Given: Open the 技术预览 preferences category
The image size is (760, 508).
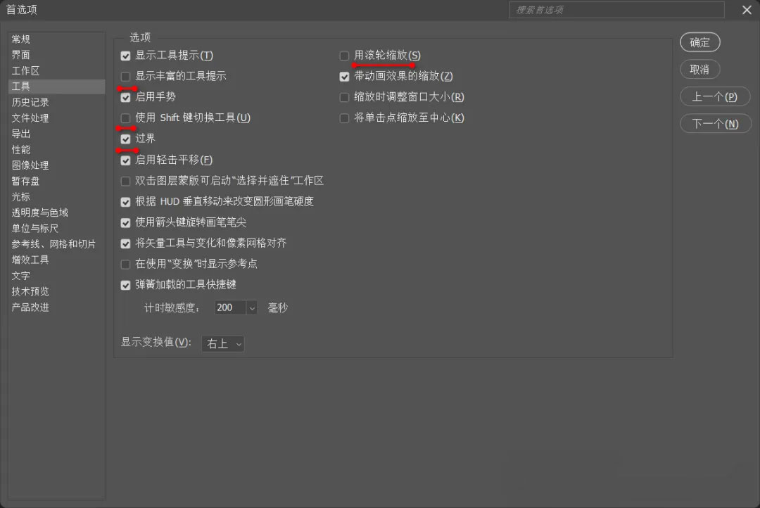Looking at the screenshot, I should 57,291.
